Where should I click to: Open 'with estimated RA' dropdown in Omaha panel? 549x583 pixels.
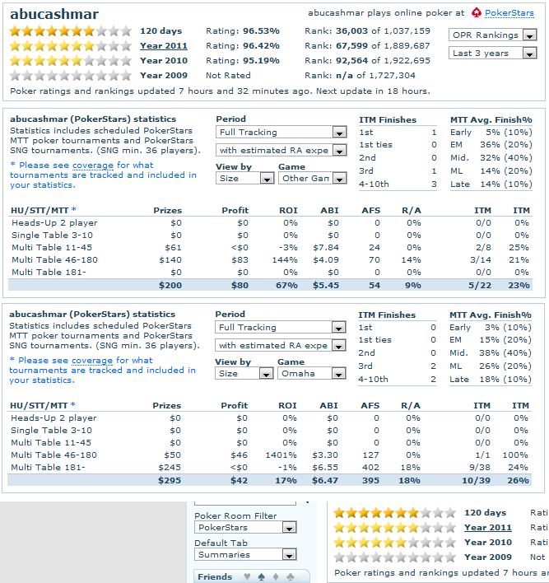pos(280,345)
